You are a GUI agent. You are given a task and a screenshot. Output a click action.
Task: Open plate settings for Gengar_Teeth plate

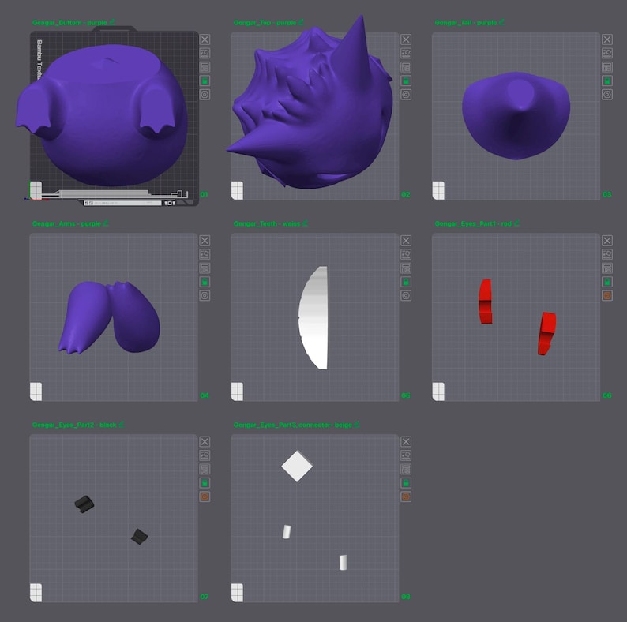(406, 296)
